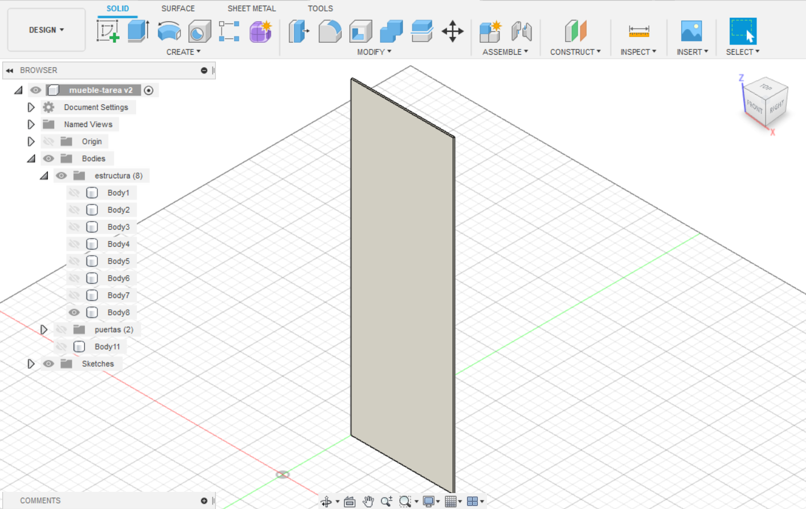This screenshot has width=806, height=509.
Task: Open the INSERT menu
Action: click(x=692, y=52)
